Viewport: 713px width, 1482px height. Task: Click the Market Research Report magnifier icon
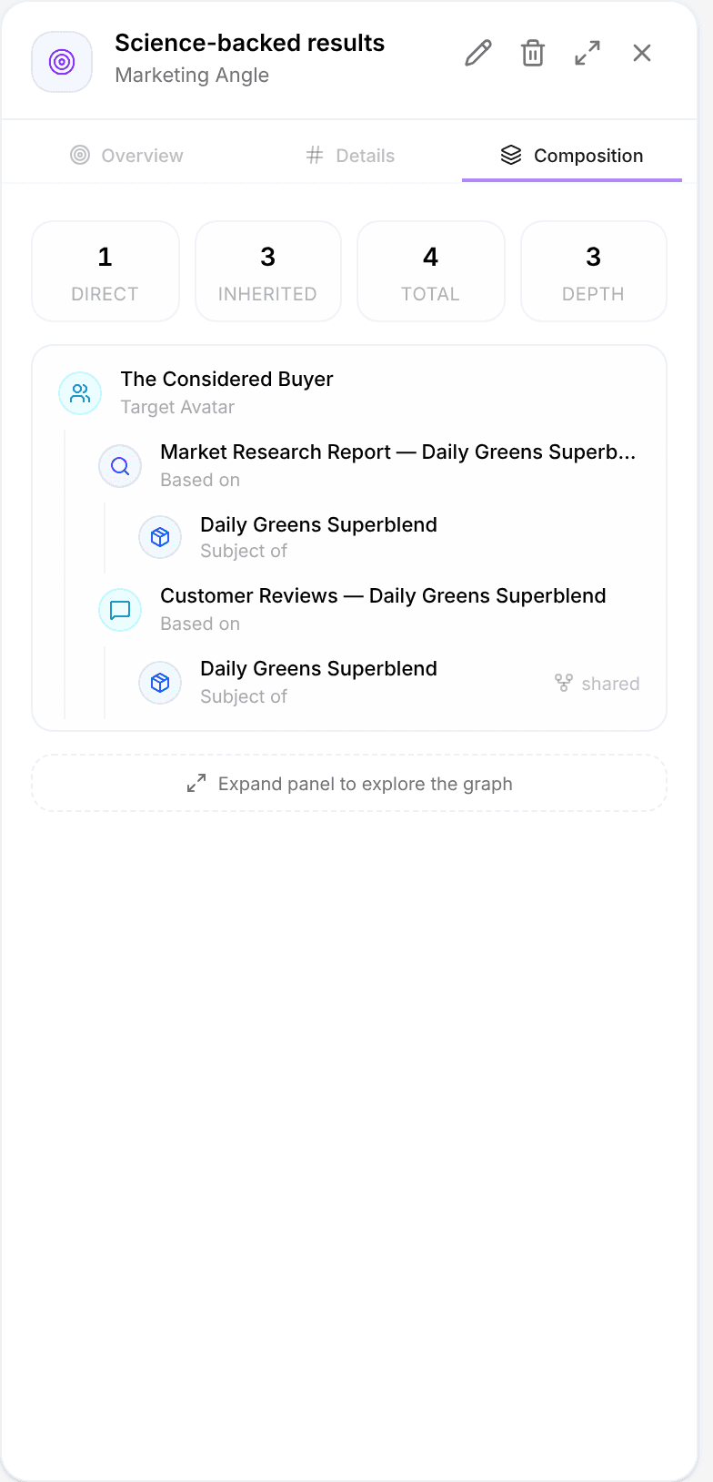tap(120, 466)
